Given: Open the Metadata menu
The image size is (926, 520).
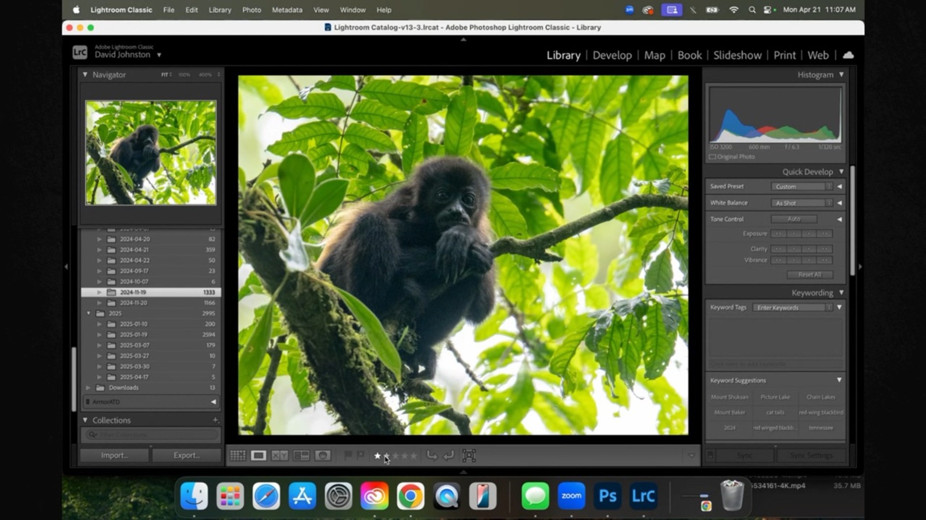Looking at the screenshot, I should [x=286, y=10].
